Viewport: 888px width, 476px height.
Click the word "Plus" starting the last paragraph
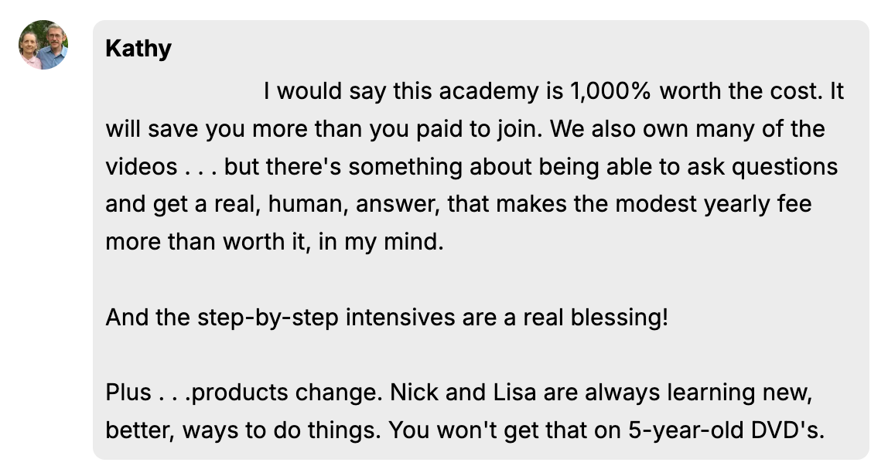pyautogui.click(x=128, y=393)
